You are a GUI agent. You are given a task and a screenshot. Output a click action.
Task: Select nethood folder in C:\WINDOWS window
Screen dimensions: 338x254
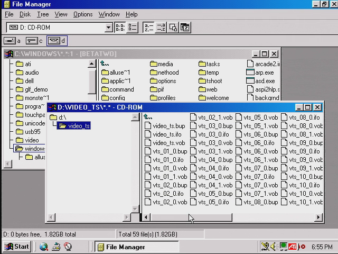(x=164, y=72)
